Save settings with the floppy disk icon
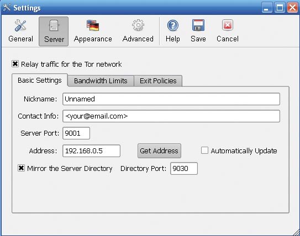Screen dimensions: 300x236 point(198,25)
